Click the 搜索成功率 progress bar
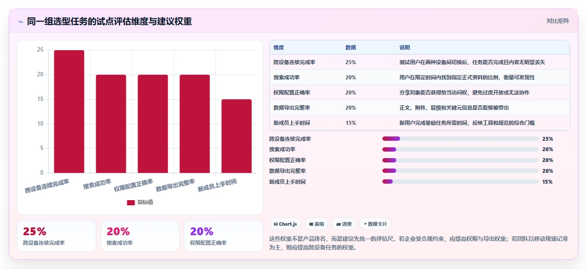The image size is (587, 269). tap(460, 149)
